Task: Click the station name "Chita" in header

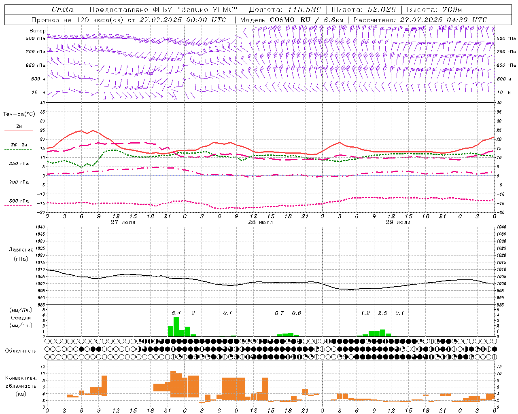Action: coord(63,10)
